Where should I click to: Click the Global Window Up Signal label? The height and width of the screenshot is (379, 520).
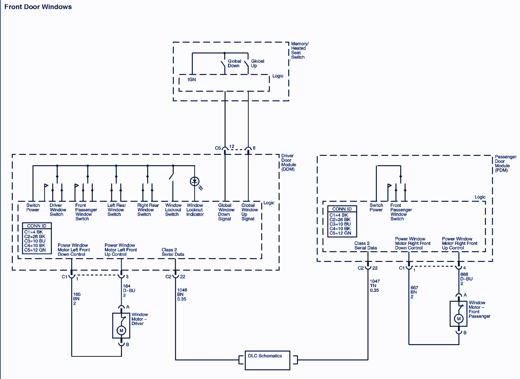pos(249,212)
